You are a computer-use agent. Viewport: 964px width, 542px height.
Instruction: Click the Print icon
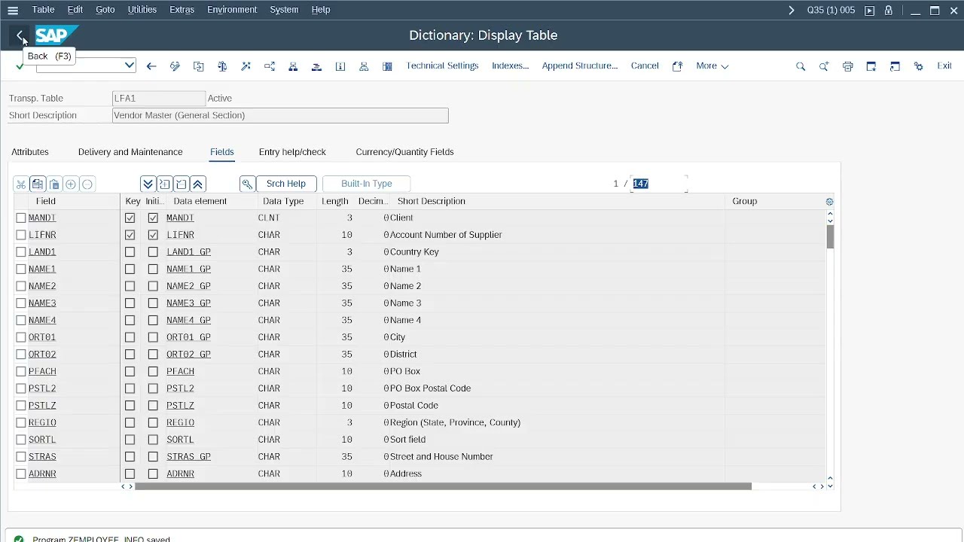pyautogui.click(x=848, y=66)
